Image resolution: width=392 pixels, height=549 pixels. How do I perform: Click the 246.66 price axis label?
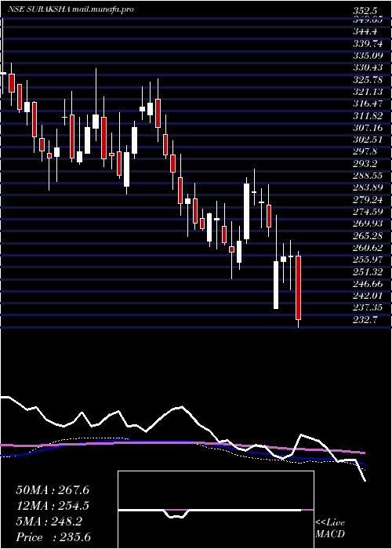368,285
